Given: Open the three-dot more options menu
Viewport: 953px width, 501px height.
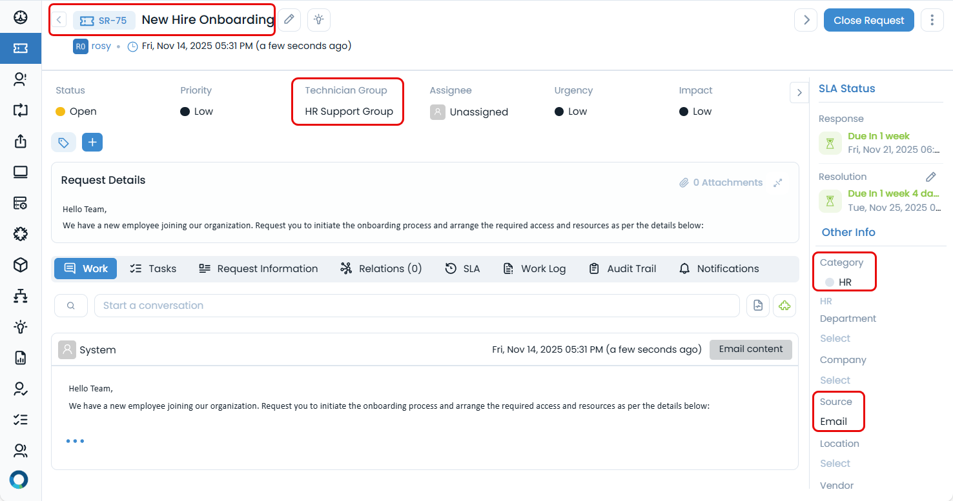Looking at the screenshot, I should pos(932,20).
